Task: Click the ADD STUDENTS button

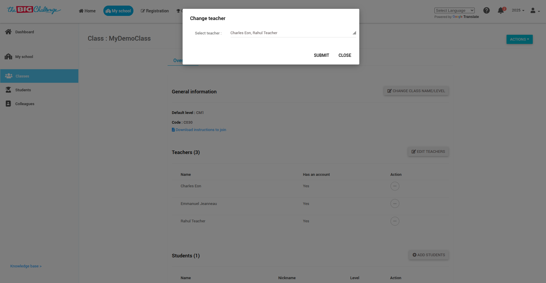Action: tap(429, 255)
